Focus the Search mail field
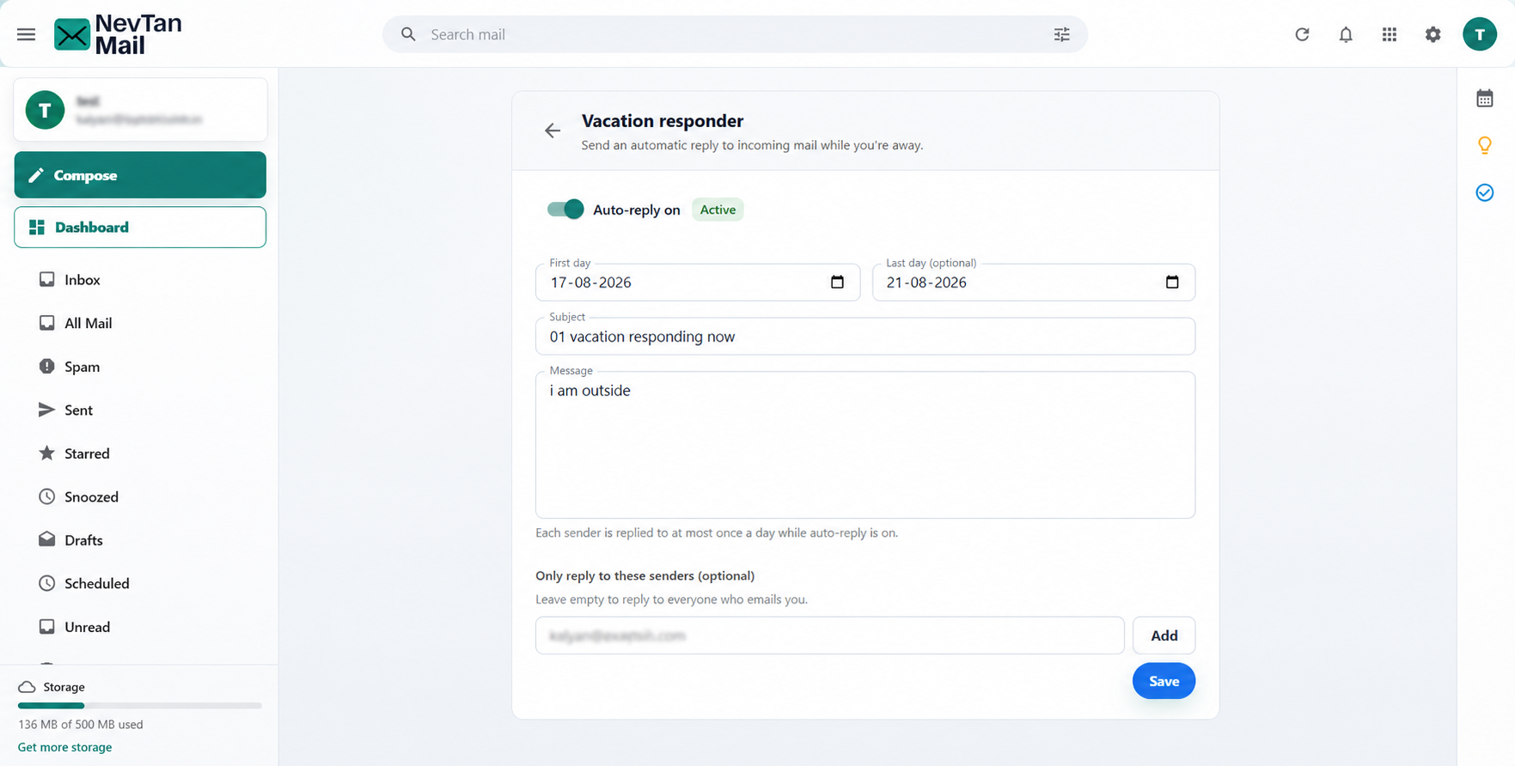Viewport: 1515px width, 766px height. pos(735,34)
